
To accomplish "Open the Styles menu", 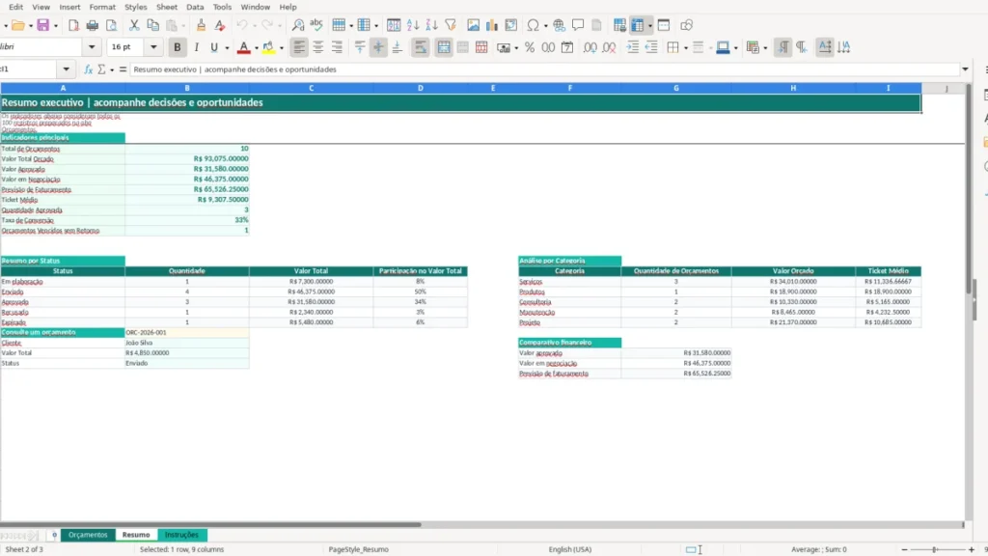I will click(135, 7).
